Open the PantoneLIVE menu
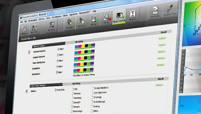This screenshot has height=114, width=201. coord(85,13)
